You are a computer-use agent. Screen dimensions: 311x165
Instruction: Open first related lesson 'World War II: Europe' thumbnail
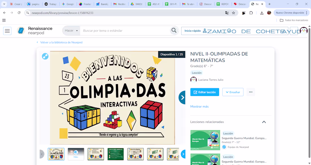[x=205, y=140]
